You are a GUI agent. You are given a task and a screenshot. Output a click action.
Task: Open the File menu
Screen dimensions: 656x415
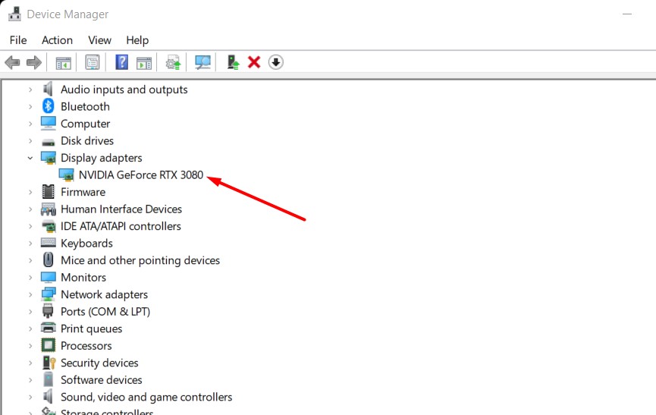[18, 40]
